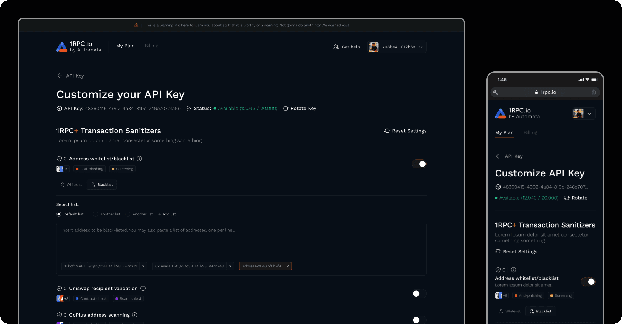Select the first Another list radio option
The height and width of the screenshot is (324, 622).
point(95,214)
